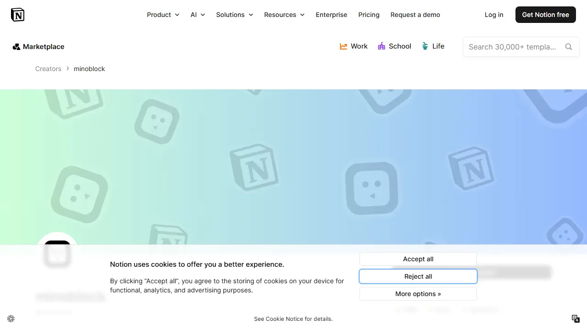Select the Enterprise menu item
This screenshot has height=330, width=587.
point(331,15)
